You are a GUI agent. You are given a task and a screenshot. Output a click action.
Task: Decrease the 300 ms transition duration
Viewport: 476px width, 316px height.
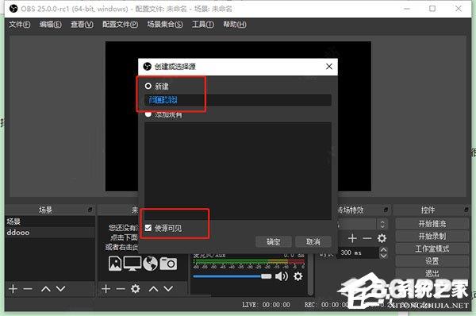pyautogui.click(x=384, y=256)
